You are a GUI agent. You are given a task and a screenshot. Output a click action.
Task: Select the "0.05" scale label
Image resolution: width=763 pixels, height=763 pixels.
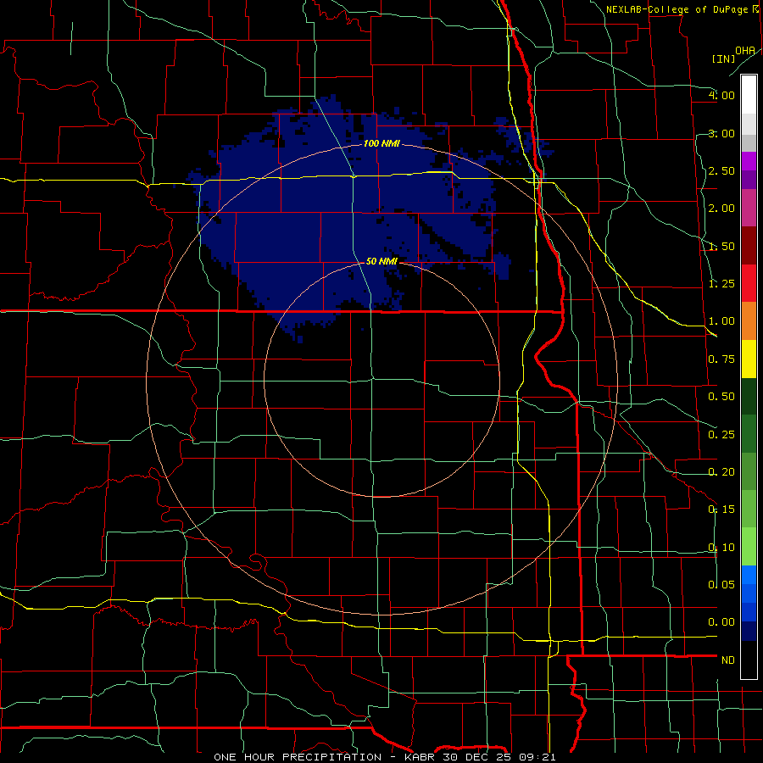(x=721, y=585)
